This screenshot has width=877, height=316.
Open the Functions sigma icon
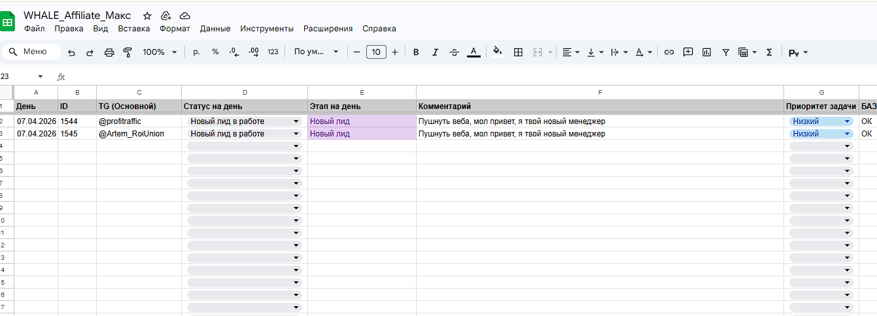(x=769, y=52)
